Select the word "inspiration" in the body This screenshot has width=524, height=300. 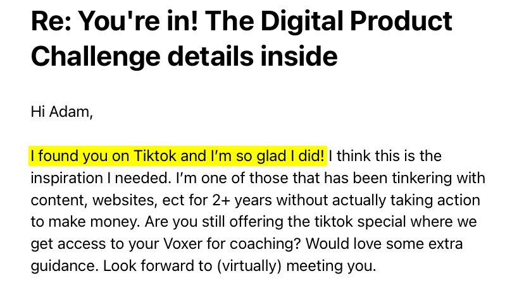(67, 178)
